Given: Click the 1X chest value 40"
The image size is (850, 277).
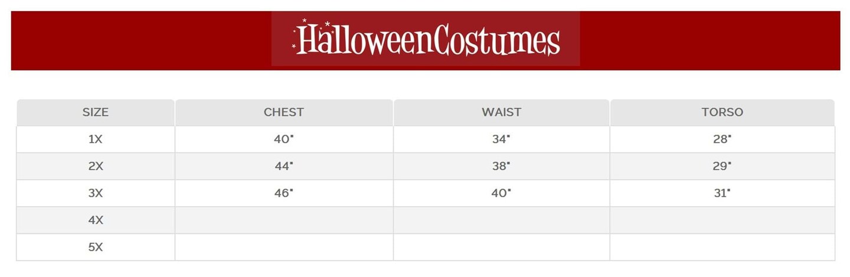Looking at the screenshot, I should pos(284,140).
